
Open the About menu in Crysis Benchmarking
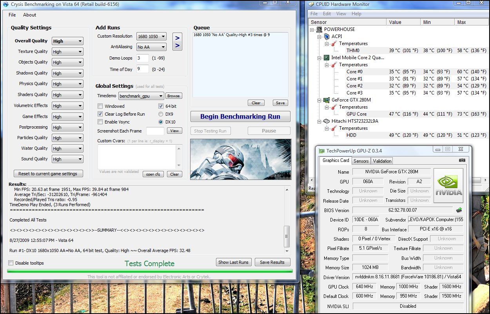(29, 15)
